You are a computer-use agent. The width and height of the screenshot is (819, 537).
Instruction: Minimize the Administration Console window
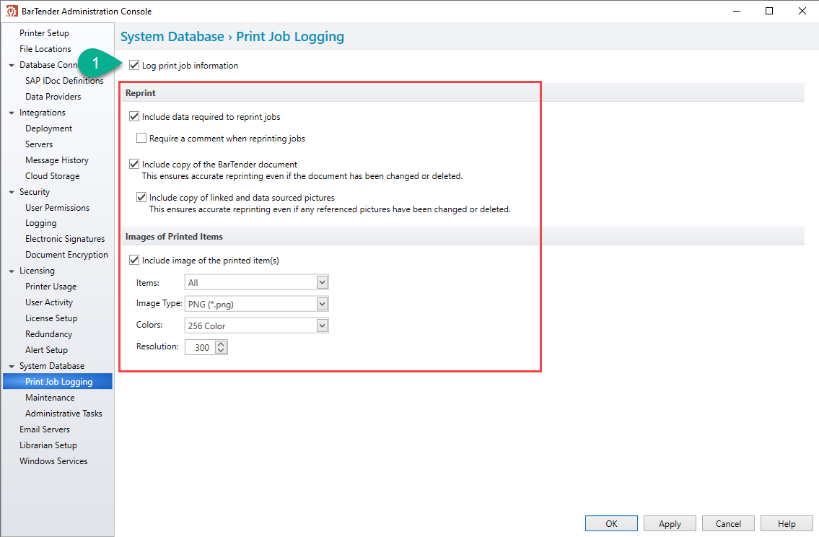click(x=737, y=11)
